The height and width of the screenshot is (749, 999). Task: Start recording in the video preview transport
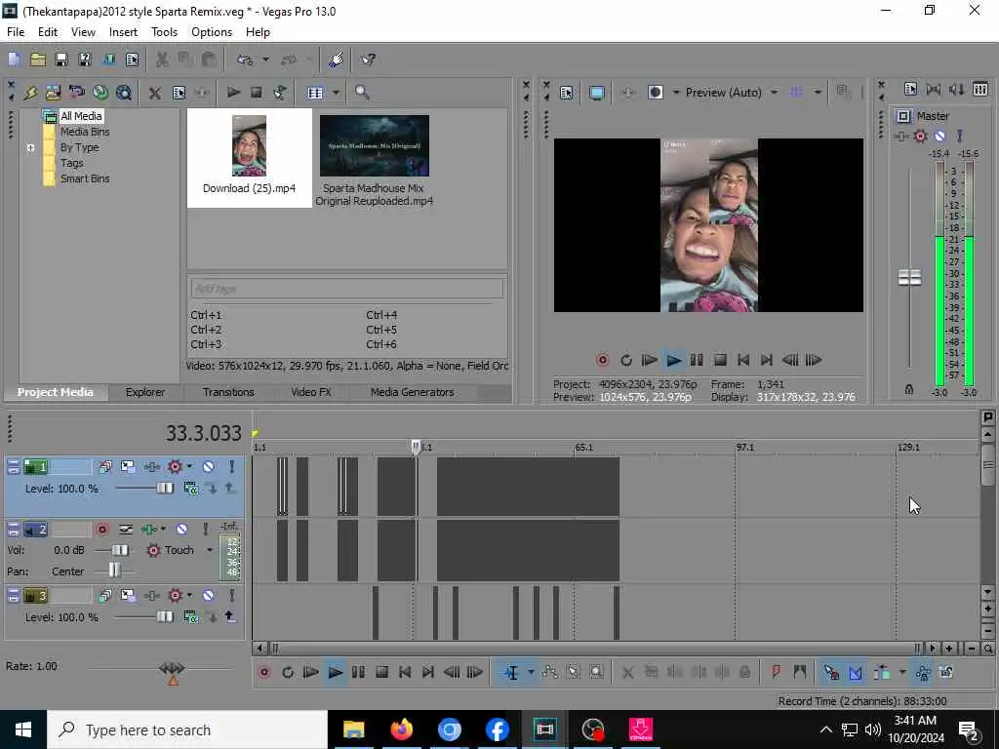tap(602, 361)
